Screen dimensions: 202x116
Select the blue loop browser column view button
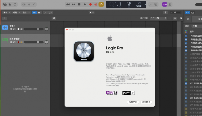pyautogui.click(x=187, y=12)
